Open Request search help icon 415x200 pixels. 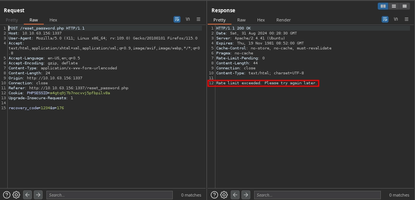(7, 195)
